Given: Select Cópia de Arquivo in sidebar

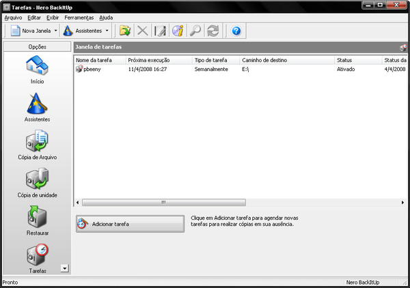Looking at the screenshot, I should pos(37,145).
